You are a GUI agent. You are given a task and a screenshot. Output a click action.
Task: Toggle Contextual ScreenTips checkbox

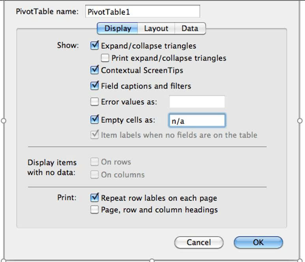95,71
